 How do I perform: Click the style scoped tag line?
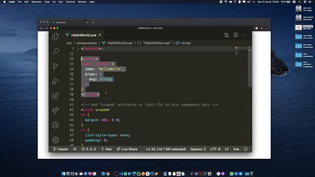tap(95, 110)
